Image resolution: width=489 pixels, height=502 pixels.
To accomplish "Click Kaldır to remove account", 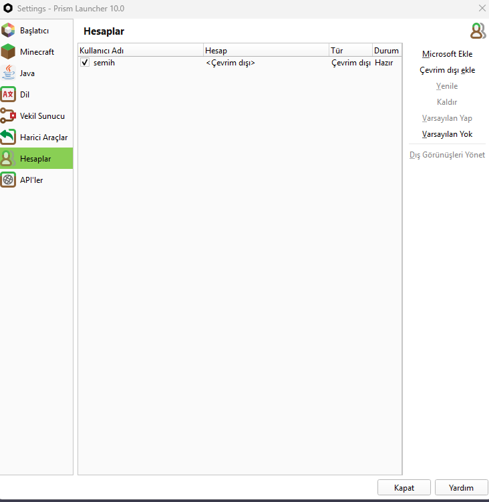I will pos(447,102).
